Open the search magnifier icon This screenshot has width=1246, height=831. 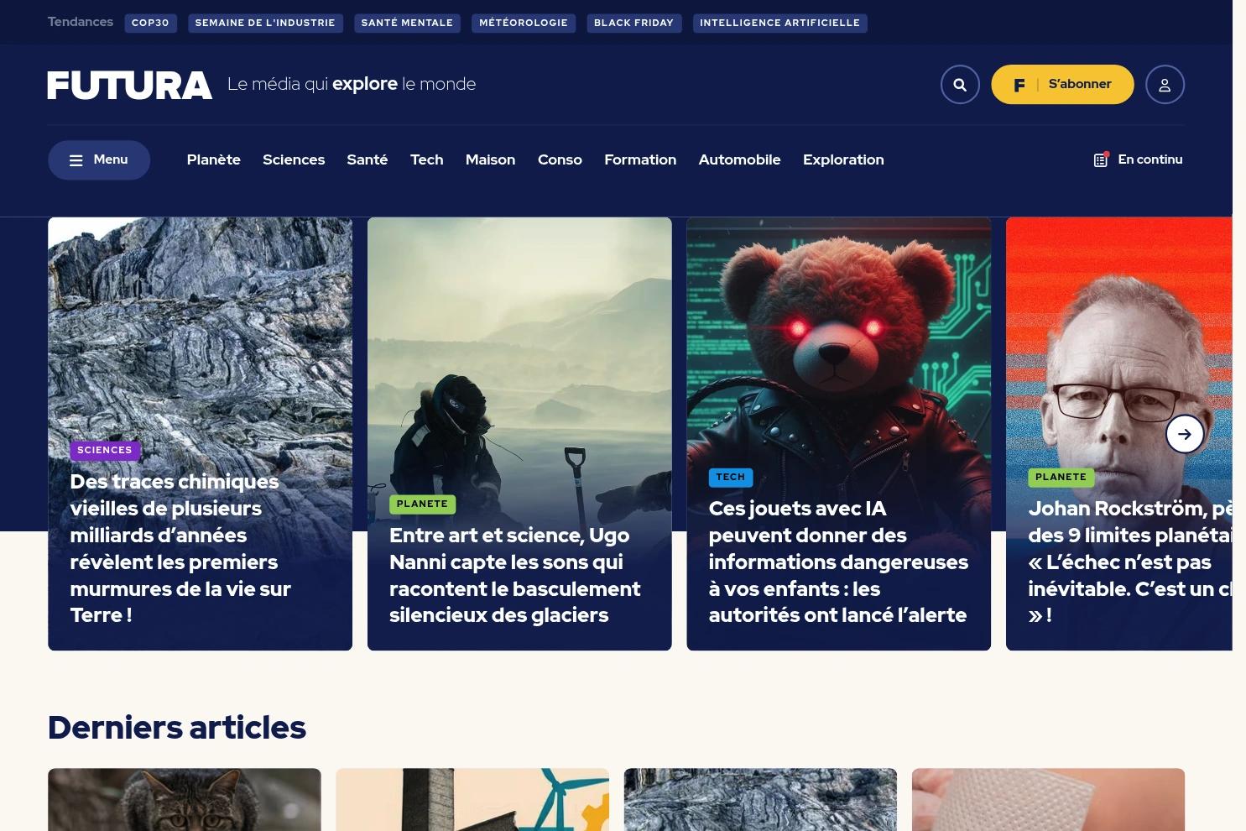[x=960, y=85]
